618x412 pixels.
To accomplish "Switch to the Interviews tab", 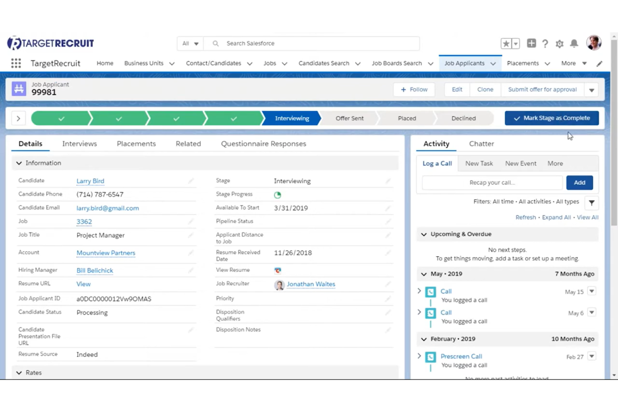I will 79,144.
